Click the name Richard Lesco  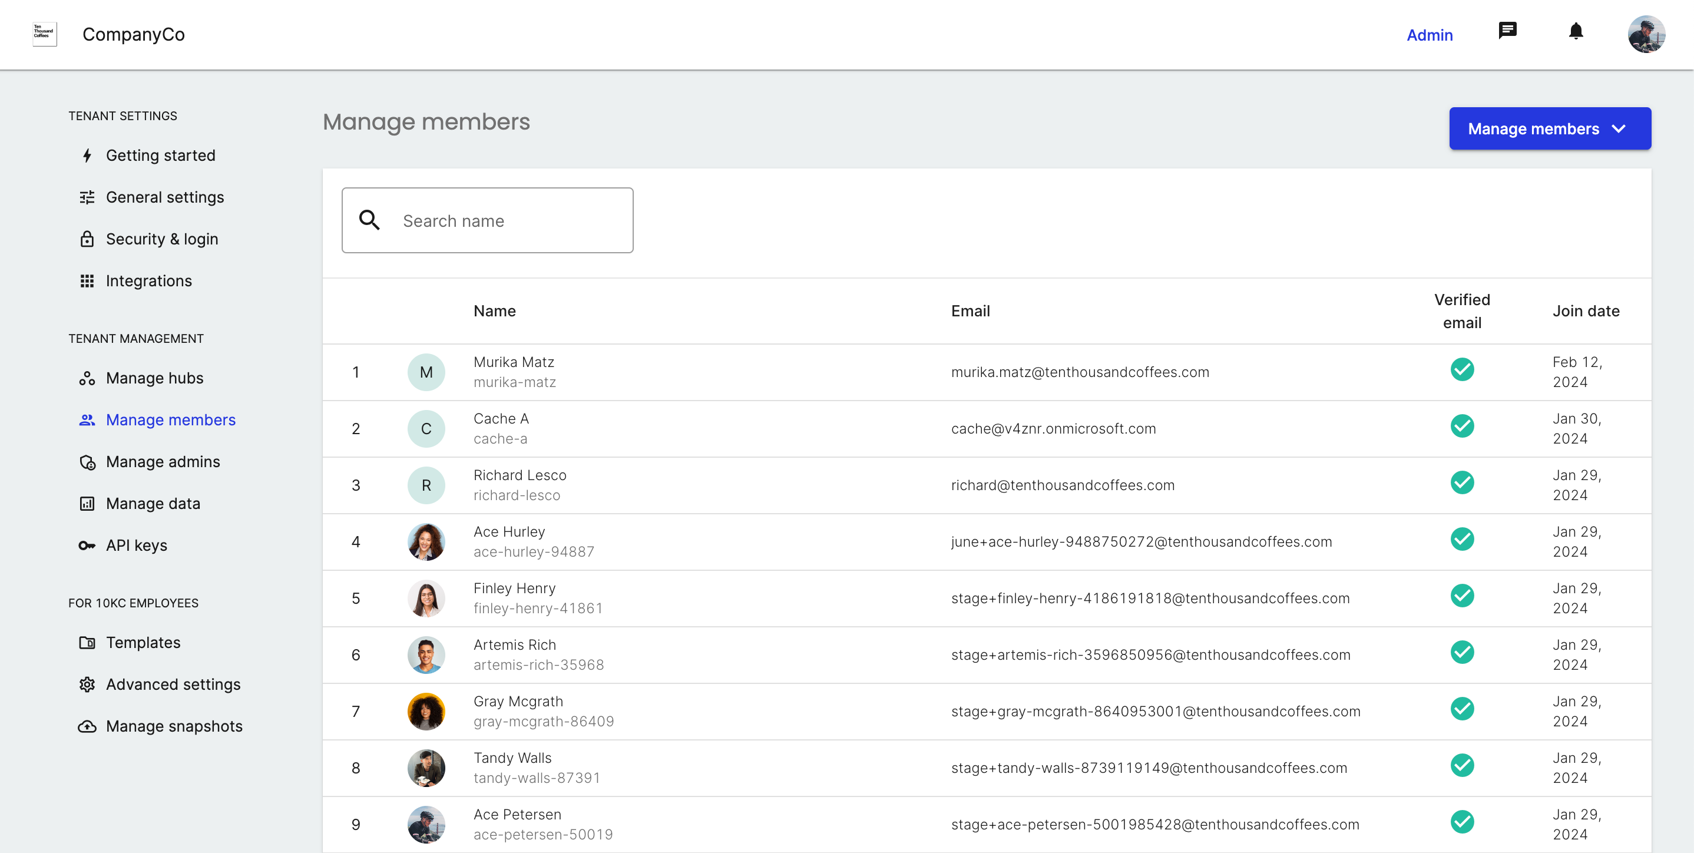[x=520, y=475]
